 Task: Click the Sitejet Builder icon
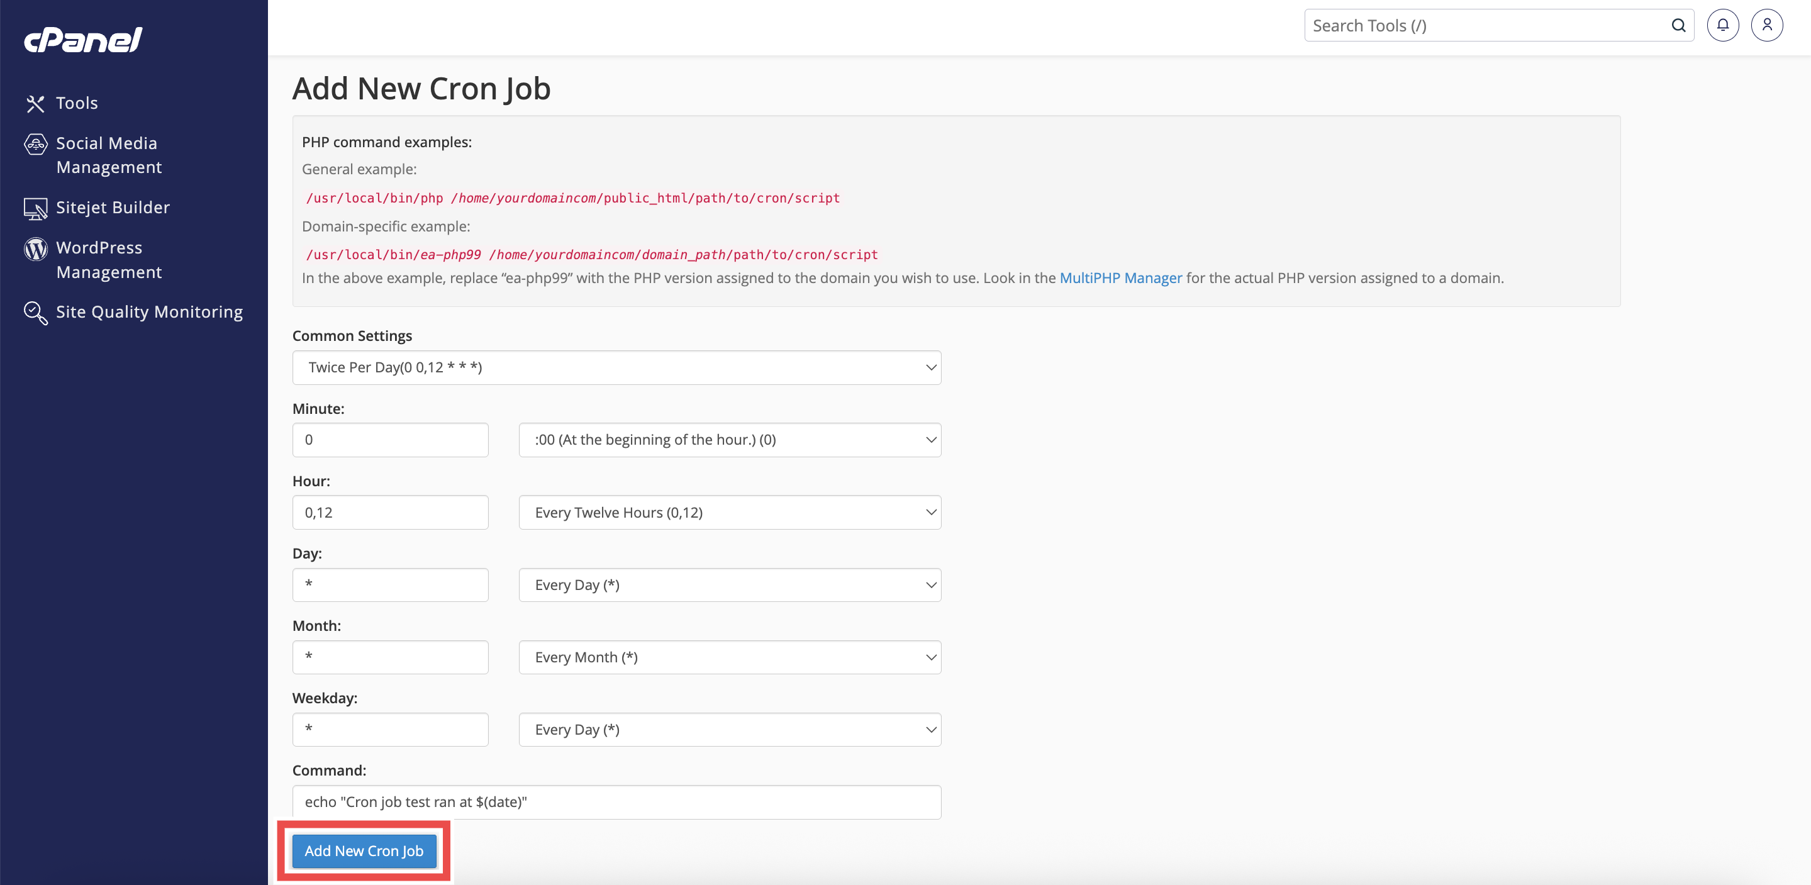coord(35,208)
